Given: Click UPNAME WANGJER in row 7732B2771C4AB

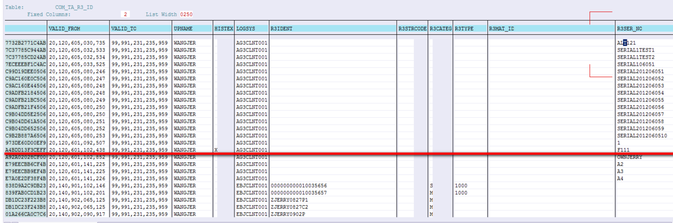Looking at the screenshot, I should [x=185, y=42].
